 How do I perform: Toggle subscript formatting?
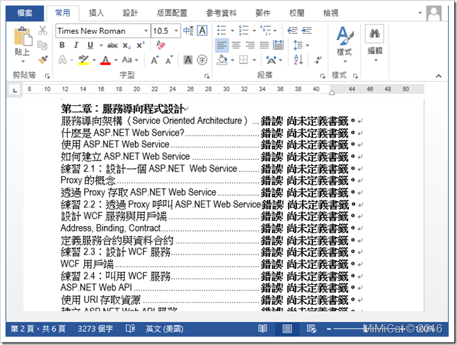[127, 46]
